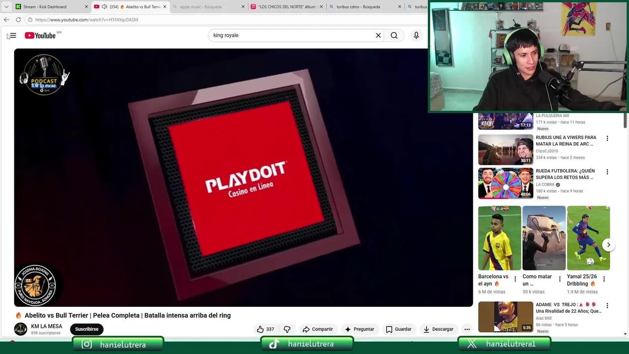Open the Preguntar AI button
The height and width of the screenshot is (354, 629).
pos(359,329)
